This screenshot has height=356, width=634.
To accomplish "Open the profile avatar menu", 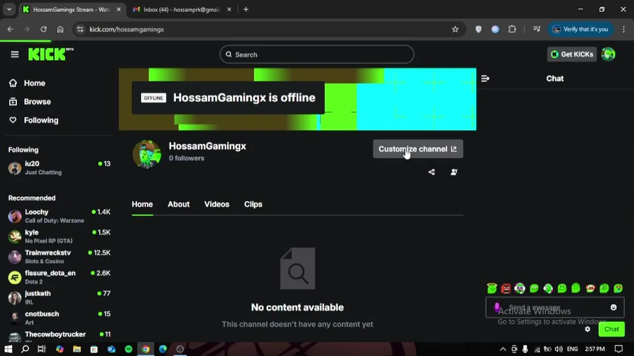I will (608, 54).
